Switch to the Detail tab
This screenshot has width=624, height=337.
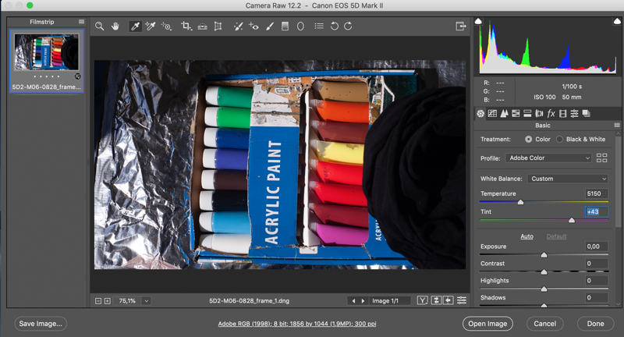[x=504, y=114]
